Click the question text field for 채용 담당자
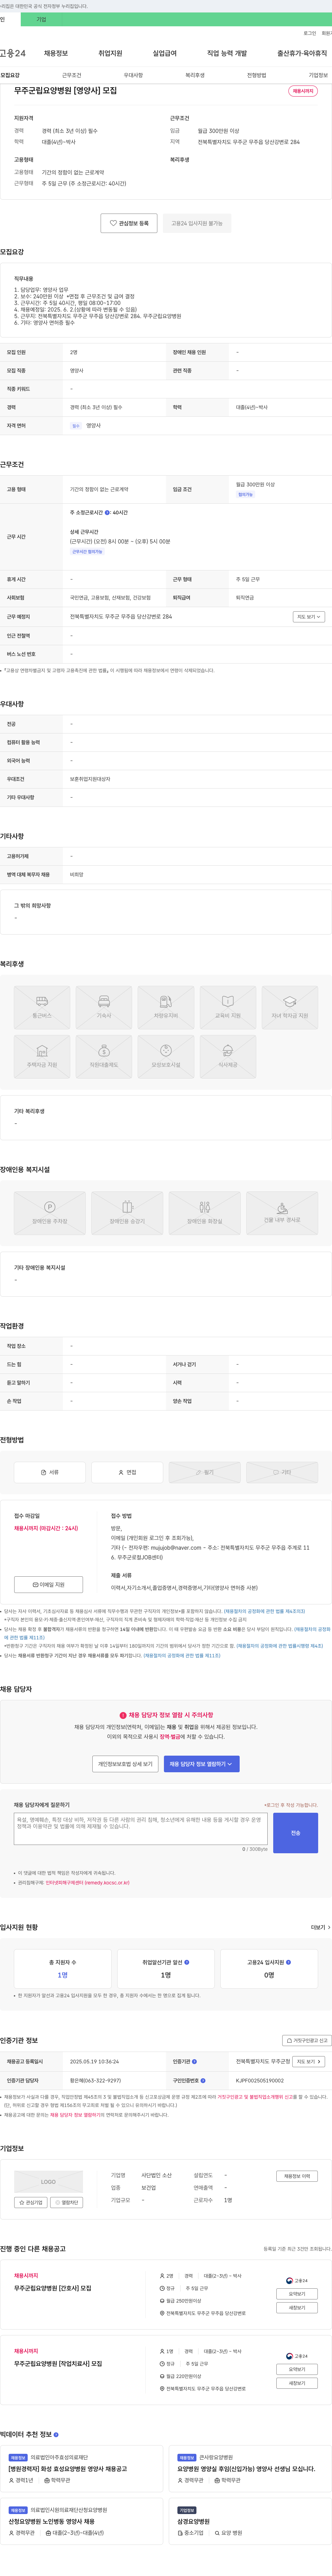The height and width of the screenshot is (2576, 332). click(141, 1829)
